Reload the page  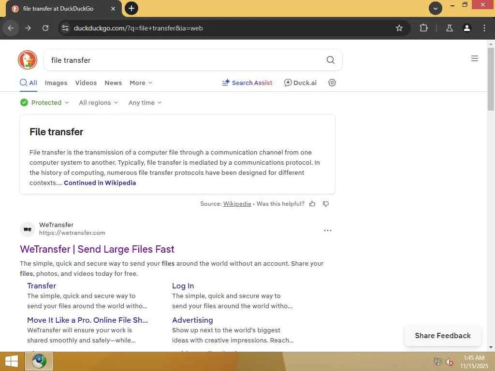coord(45,28)
